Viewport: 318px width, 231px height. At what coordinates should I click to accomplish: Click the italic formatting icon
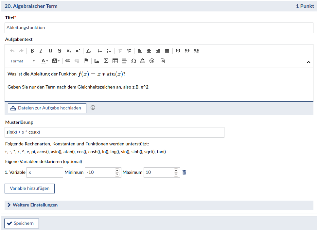pos(41,51)
